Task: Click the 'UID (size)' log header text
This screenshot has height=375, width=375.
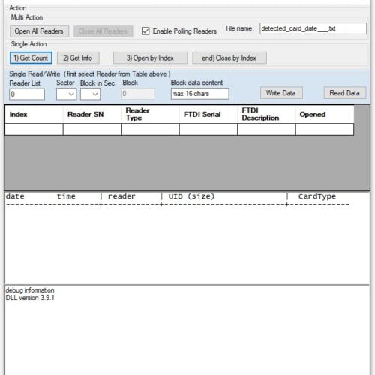Action: pos(191,196)
